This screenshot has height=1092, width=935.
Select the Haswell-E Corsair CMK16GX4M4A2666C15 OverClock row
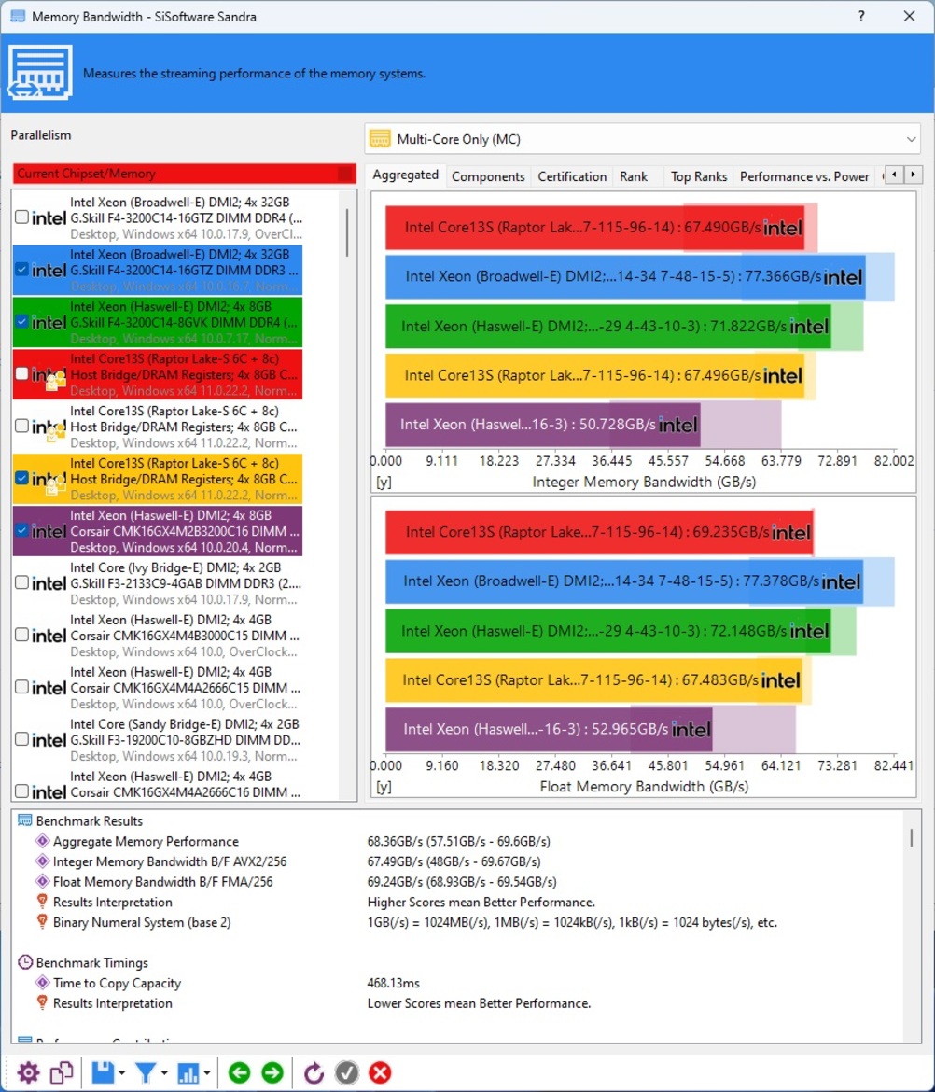click(x=158, y=687)
